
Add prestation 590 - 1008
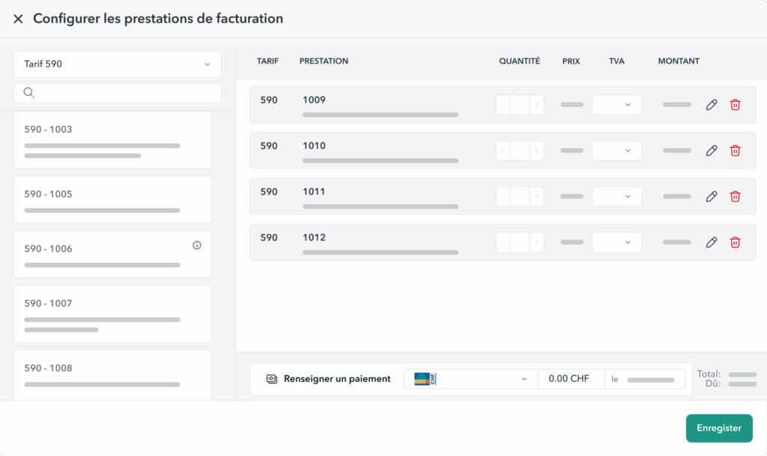point(112,375)
